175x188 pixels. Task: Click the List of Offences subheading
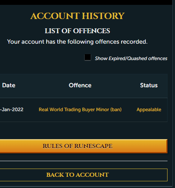pyautogui.click(x=78, y=31)
